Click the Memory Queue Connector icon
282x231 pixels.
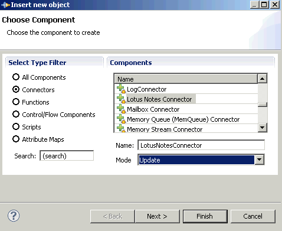[121, 119]
